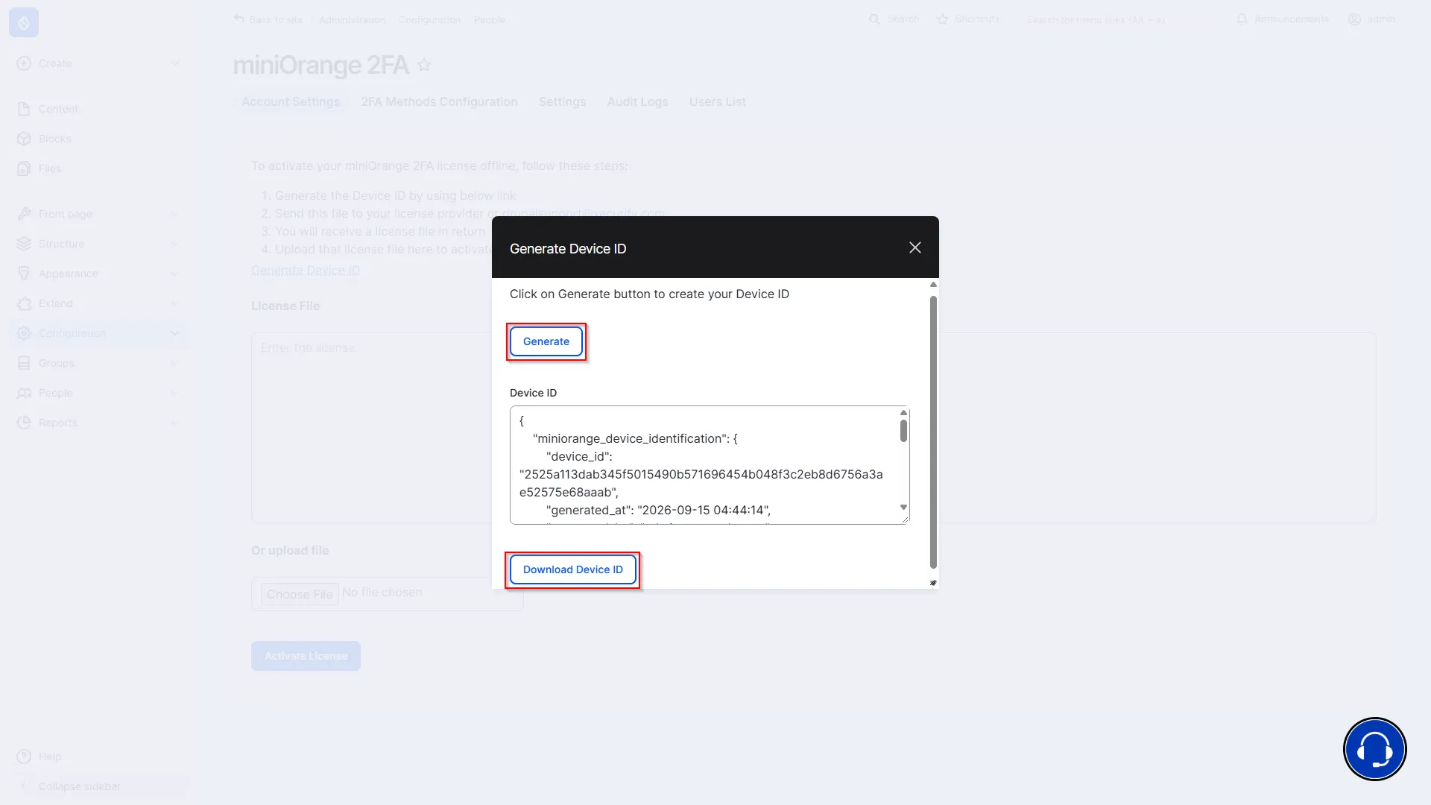Click Collapse sidebar
This screenshot has height=805, width=1431.
pyautogui.click(x=79, y=786)
